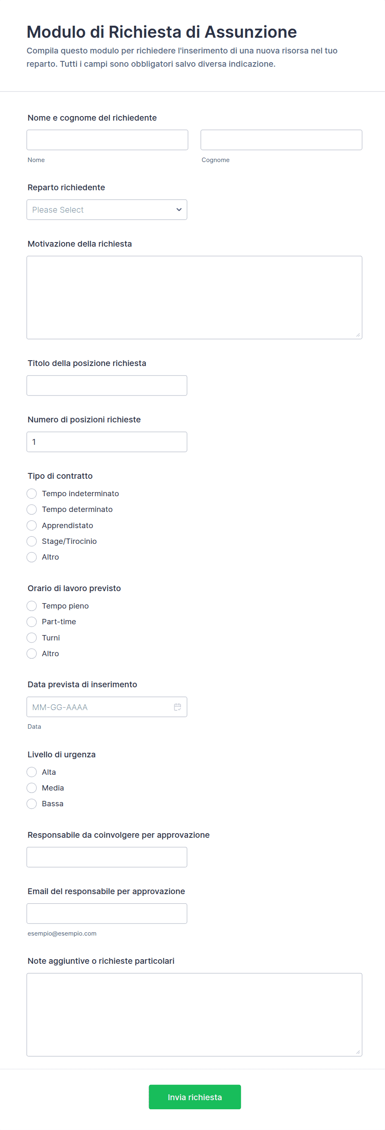Click the Invia richiesta button

195,1097
